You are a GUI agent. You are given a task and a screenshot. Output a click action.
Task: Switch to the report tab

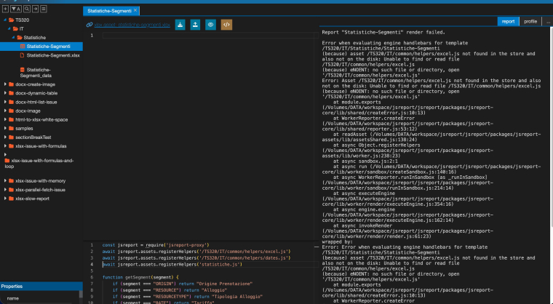508,22
